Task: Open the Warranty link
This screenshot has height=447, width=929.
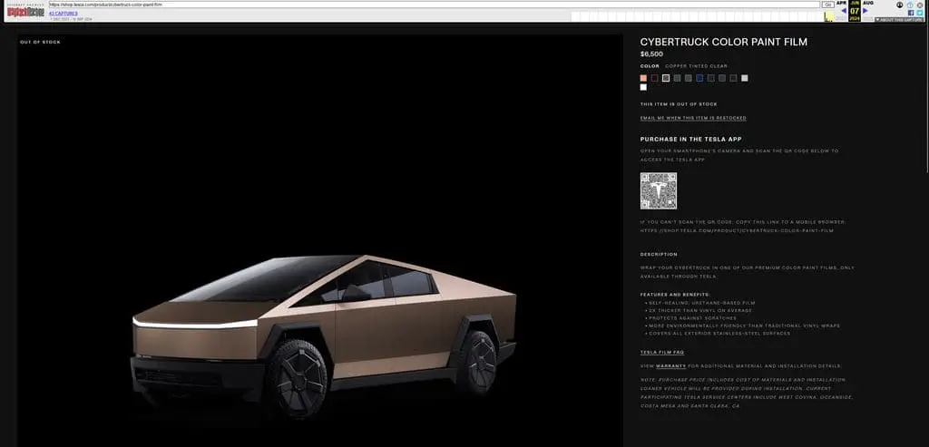Action: (x=670, y=366)
